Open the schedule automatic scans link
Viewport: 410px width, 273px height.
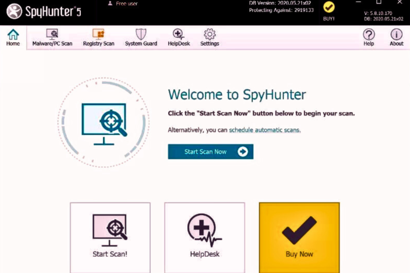click(264, 130)
